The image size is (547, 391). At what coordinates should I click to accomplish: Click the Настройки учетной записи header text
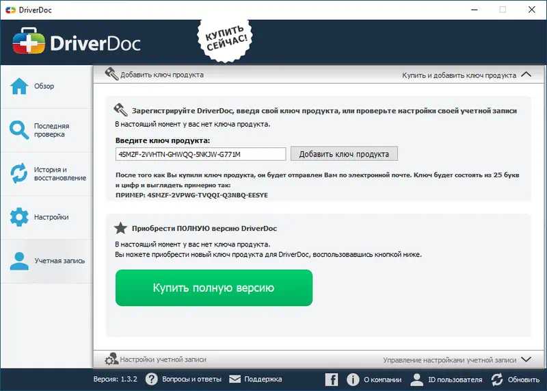(x=163, y=360)
